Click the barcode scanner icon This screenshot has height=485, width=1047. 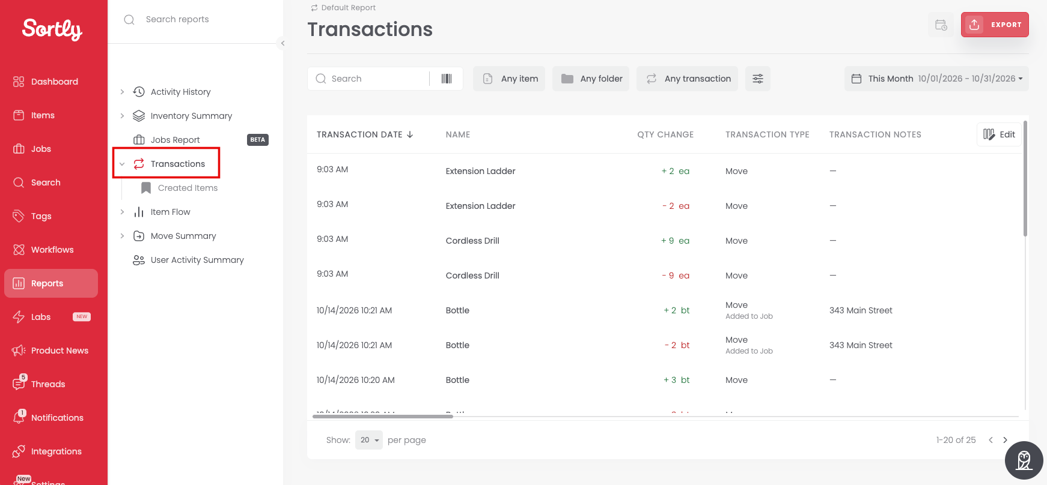pyautogui.click(x=447, y=79)
